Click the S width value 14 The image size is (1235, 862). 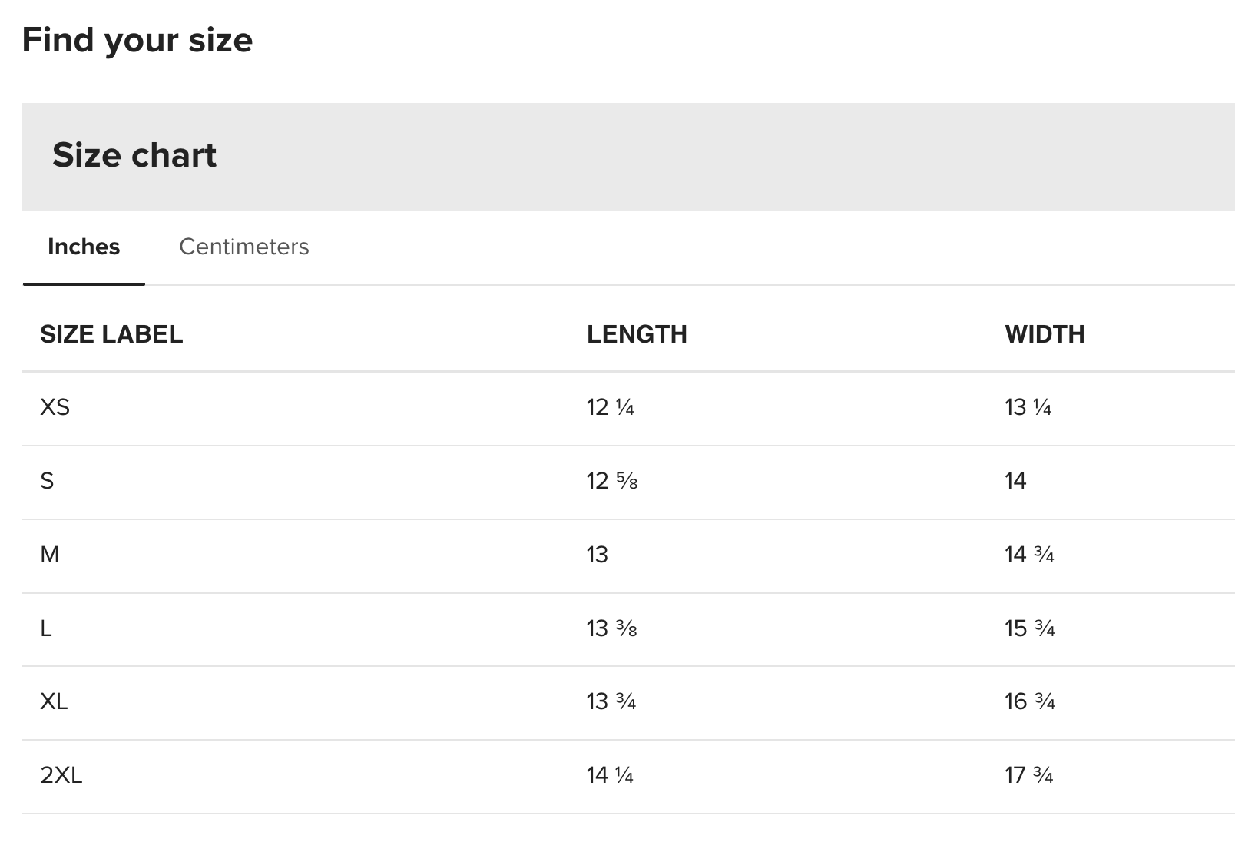[x=1015, y=481]
